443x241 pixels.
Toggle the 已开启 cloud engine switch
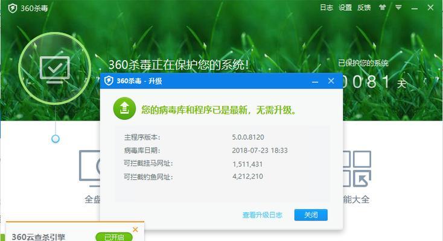(x=114, y=237)
